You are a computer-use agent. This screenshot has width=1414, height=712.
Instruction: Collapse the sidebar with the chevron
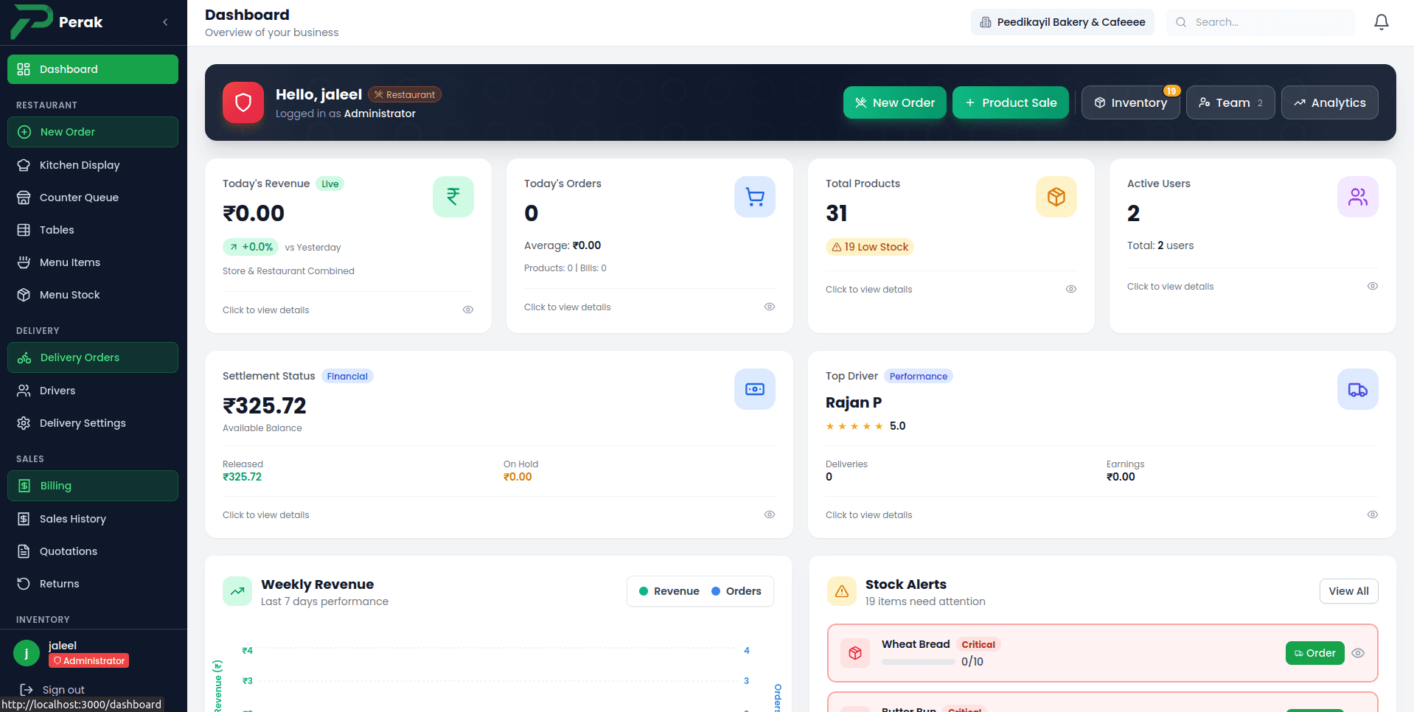pyautogui.click(x=165, y=22)
